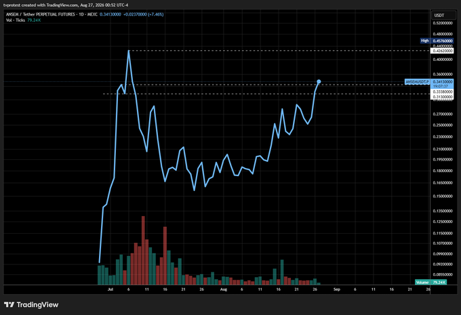
Task: Click the green Volume label tag
Action: click(x=422, y=282)
